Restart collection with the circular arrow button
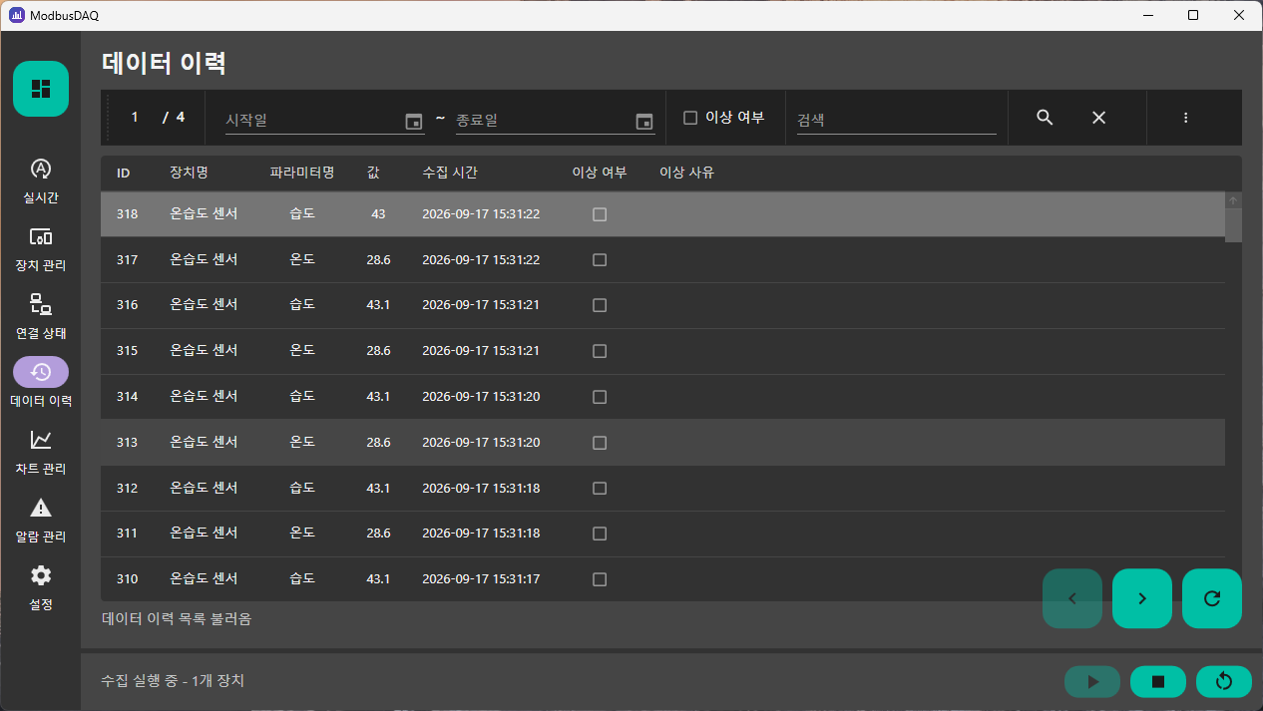Viewport: 1263px width, 711px height. click(1224, 682)
